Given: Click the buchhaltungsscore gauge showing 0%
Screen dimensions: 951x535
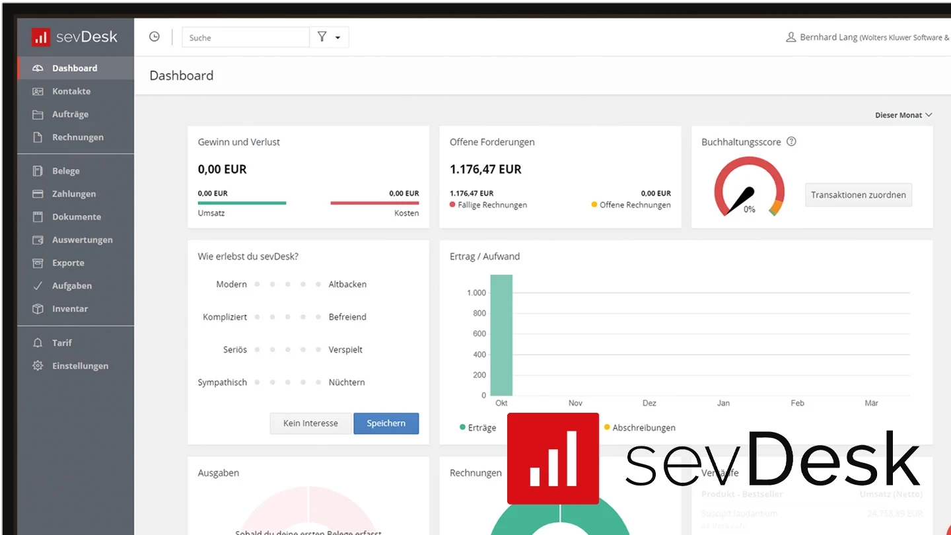Looking at the screenshot, I should click(749, 187).
